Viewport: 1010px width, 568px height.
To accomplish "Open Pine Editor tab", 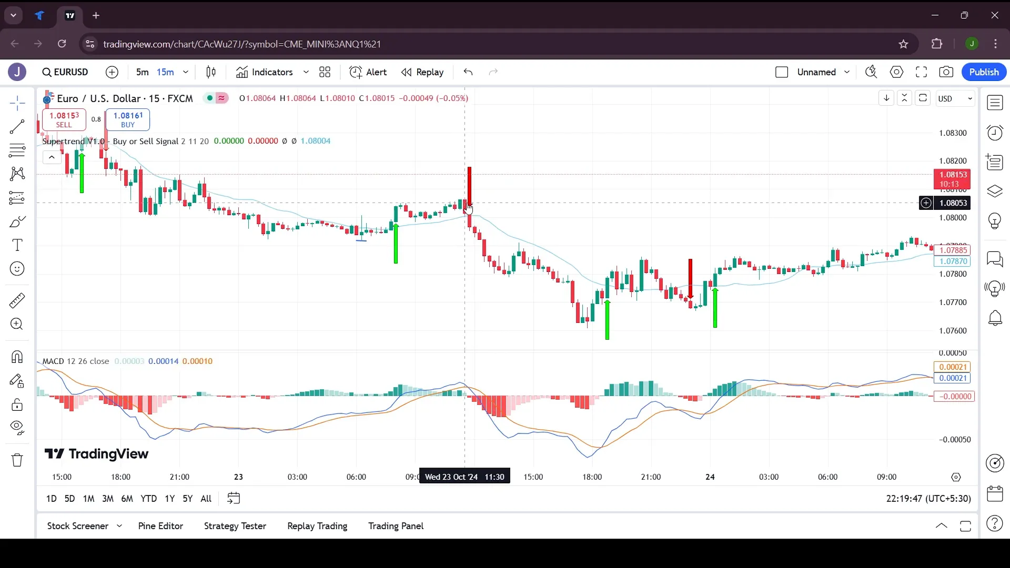I will [x=160, y=526].
